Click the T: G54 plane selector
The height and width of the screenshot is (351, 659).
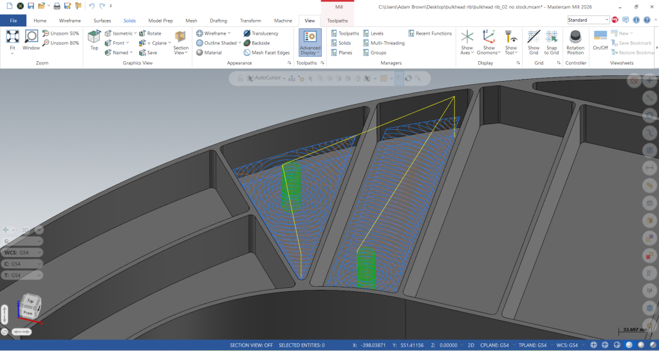pos(22,275)
